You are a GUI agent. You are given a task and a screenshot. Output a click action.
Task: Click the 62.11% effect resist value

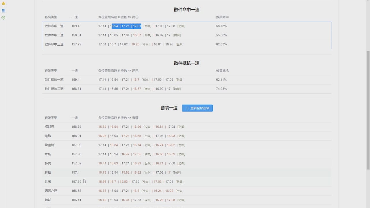(x=221, y=80)
